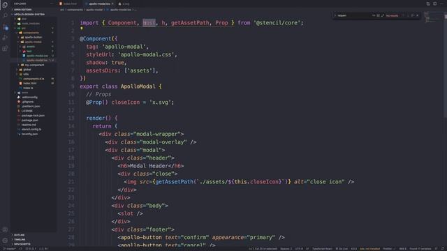Viewport: 447px width, 251px height.
Task: Open Manage settings gear icon
Action: click(x=5, y=241)
